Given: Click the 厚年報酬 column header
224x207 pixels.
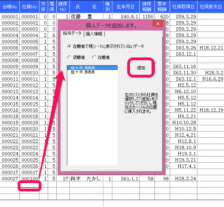Looking at the screenshot, I should click(162, 7).
